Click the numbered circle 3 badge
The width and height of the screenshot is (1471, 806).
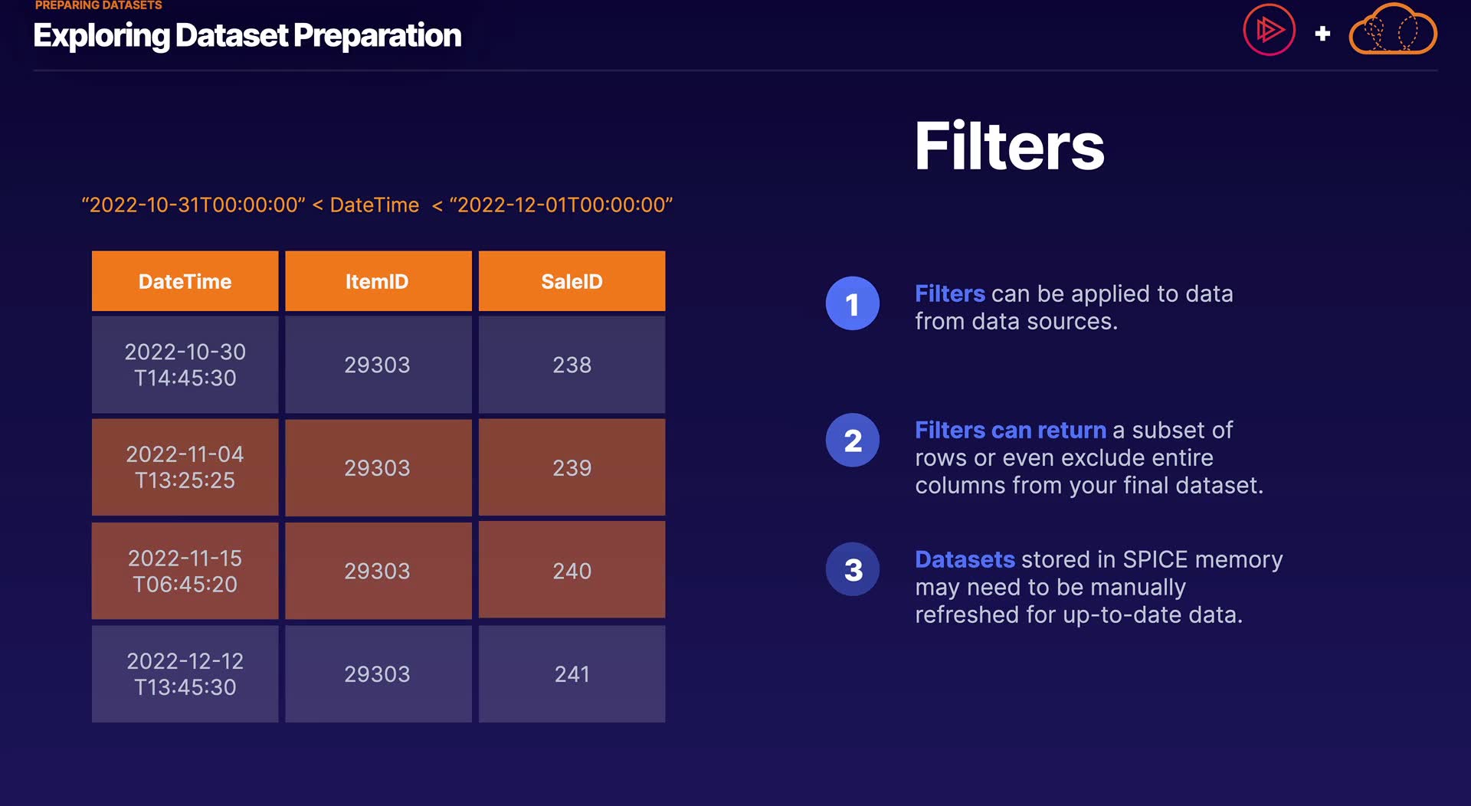[x=852, y=569]
